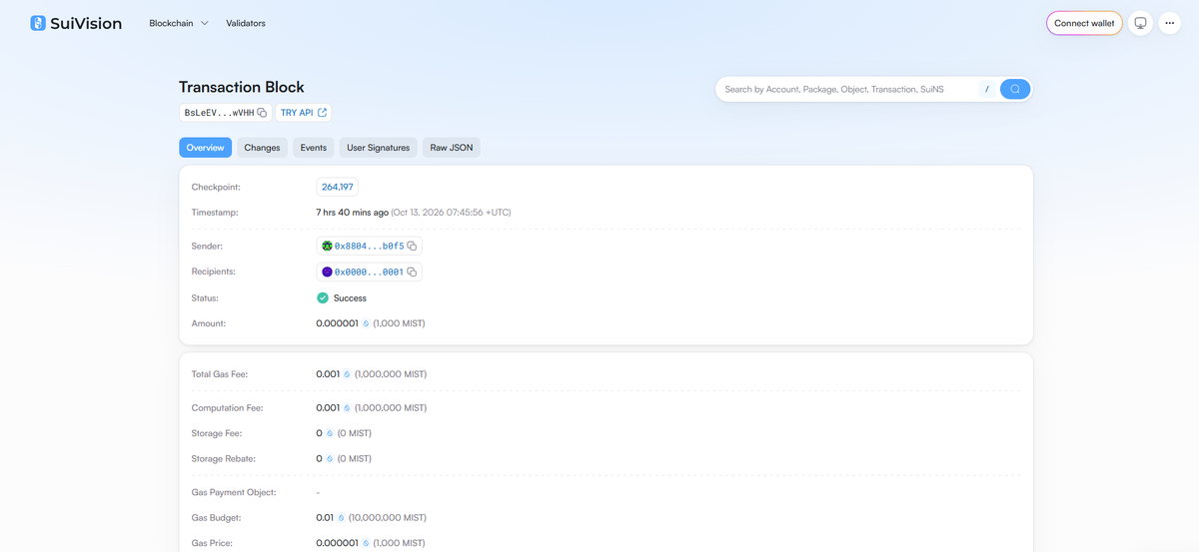This screenshot has width=1199, height=552.
Task: Open checkpoint 264,197
Action: pos(337,187)
